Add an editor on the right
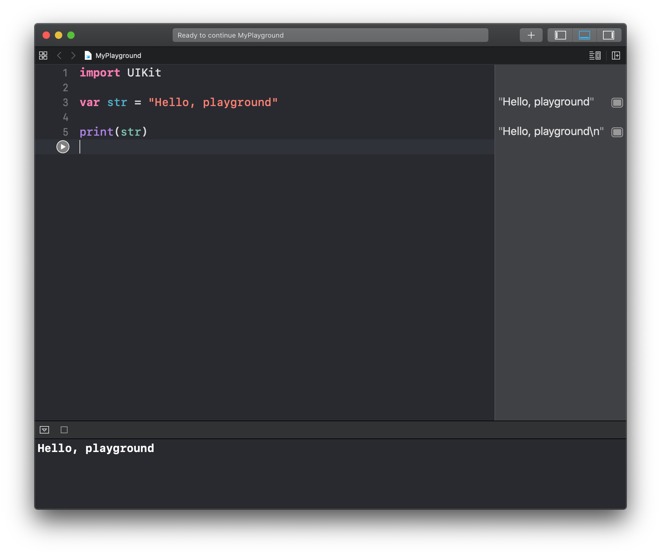 point(616,55)
